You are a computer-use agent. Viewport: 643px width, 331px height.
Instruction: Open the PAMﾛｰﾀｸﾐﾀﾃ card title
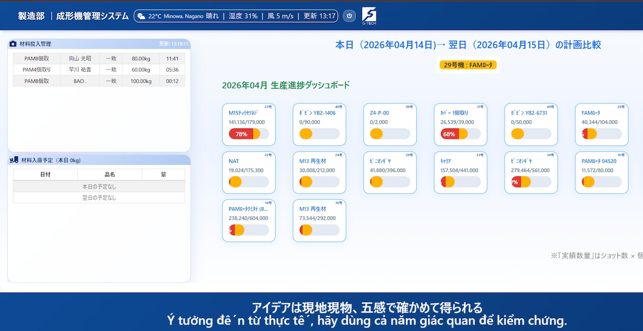[x=249, y=209]
